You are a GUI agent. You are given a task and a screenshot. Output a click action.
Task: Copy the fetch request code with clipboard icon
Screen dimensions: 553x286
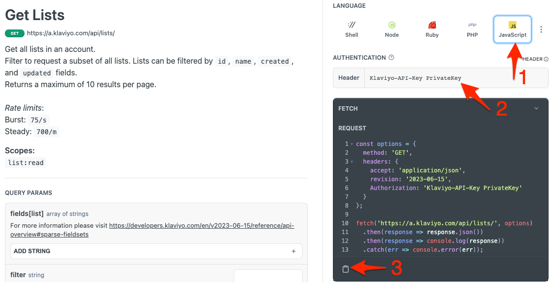(346, 268)
